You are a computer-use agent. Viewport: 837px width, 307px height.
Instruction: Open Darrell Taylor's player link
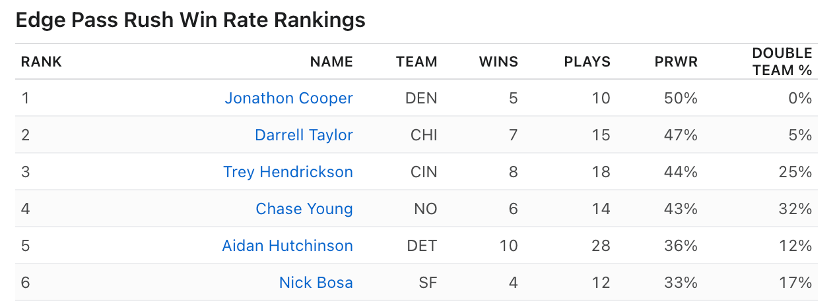click(304, 135)
